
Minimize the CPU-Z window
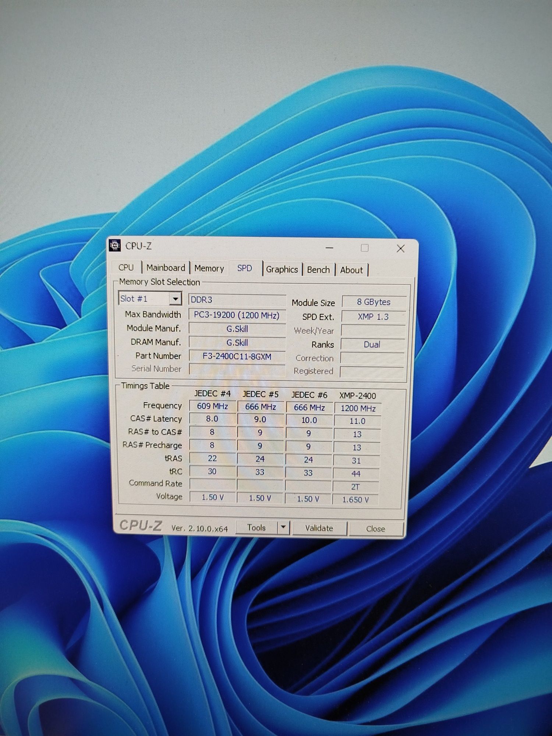(329, 248)
